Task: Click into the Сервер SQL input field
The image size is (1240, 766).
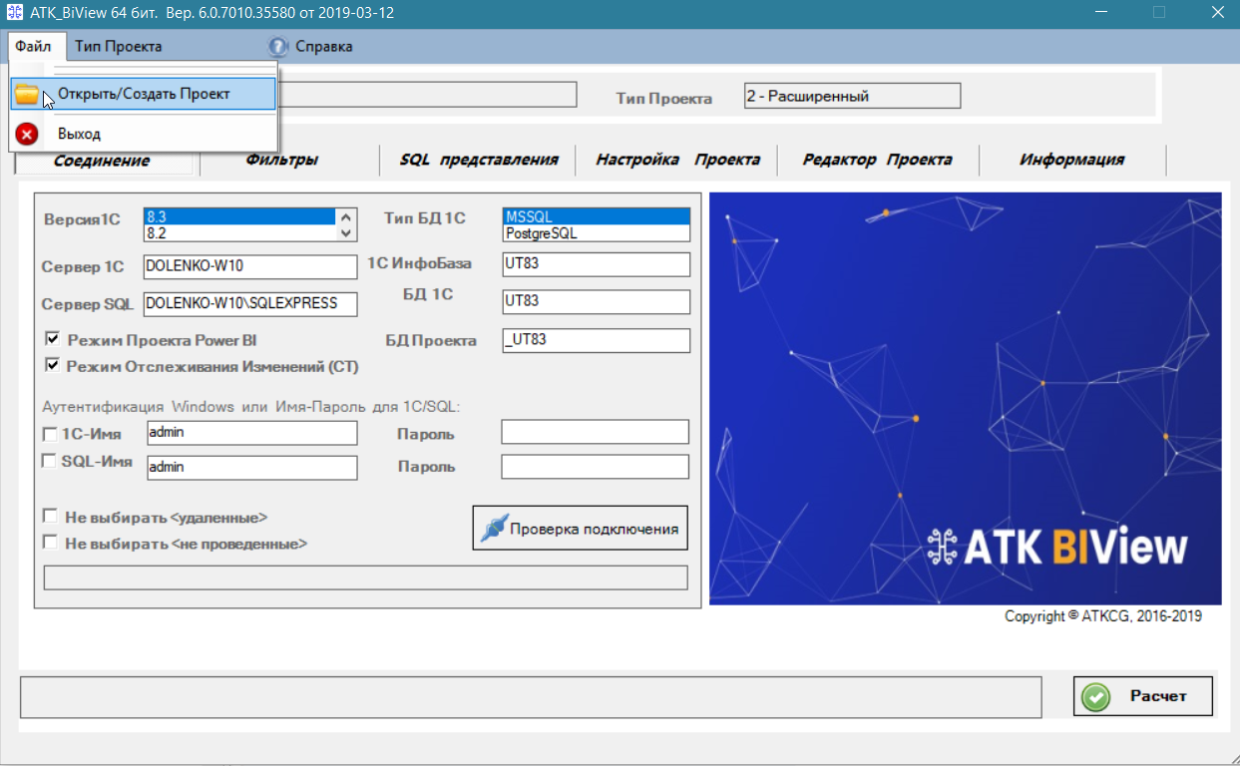Action: (249, 303)
